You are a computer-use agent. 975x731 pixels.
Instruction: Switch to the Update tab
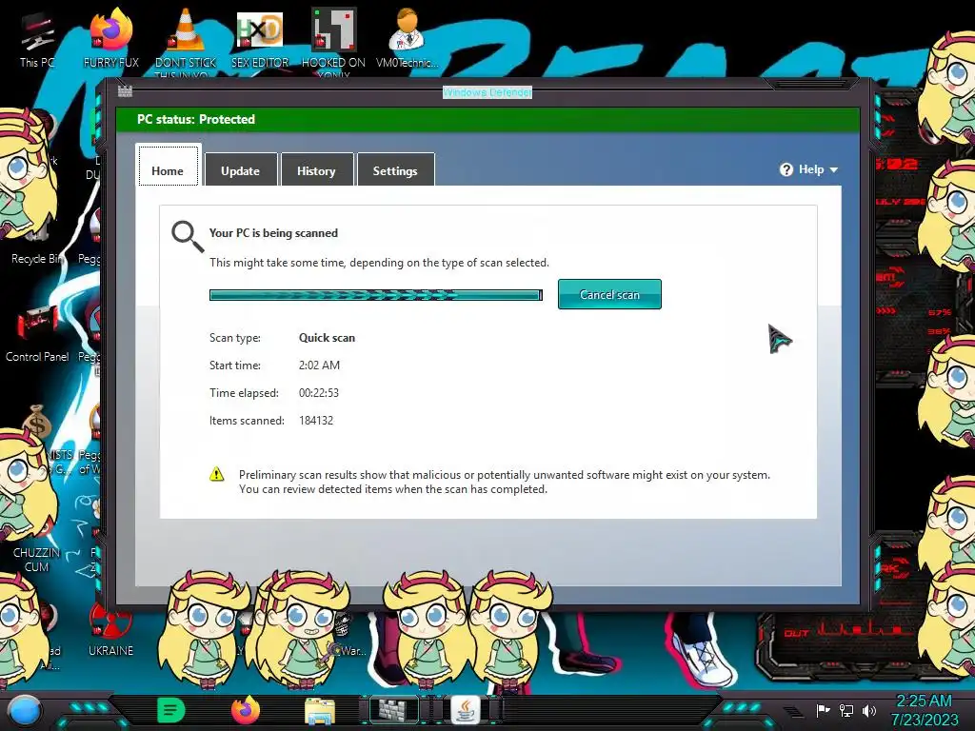(240, 169)
